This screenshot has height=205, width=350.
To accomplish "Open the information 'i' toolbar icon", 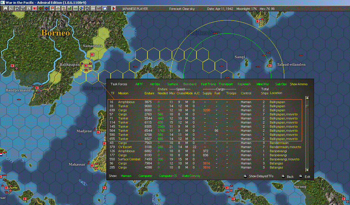I will click(29, 8).
